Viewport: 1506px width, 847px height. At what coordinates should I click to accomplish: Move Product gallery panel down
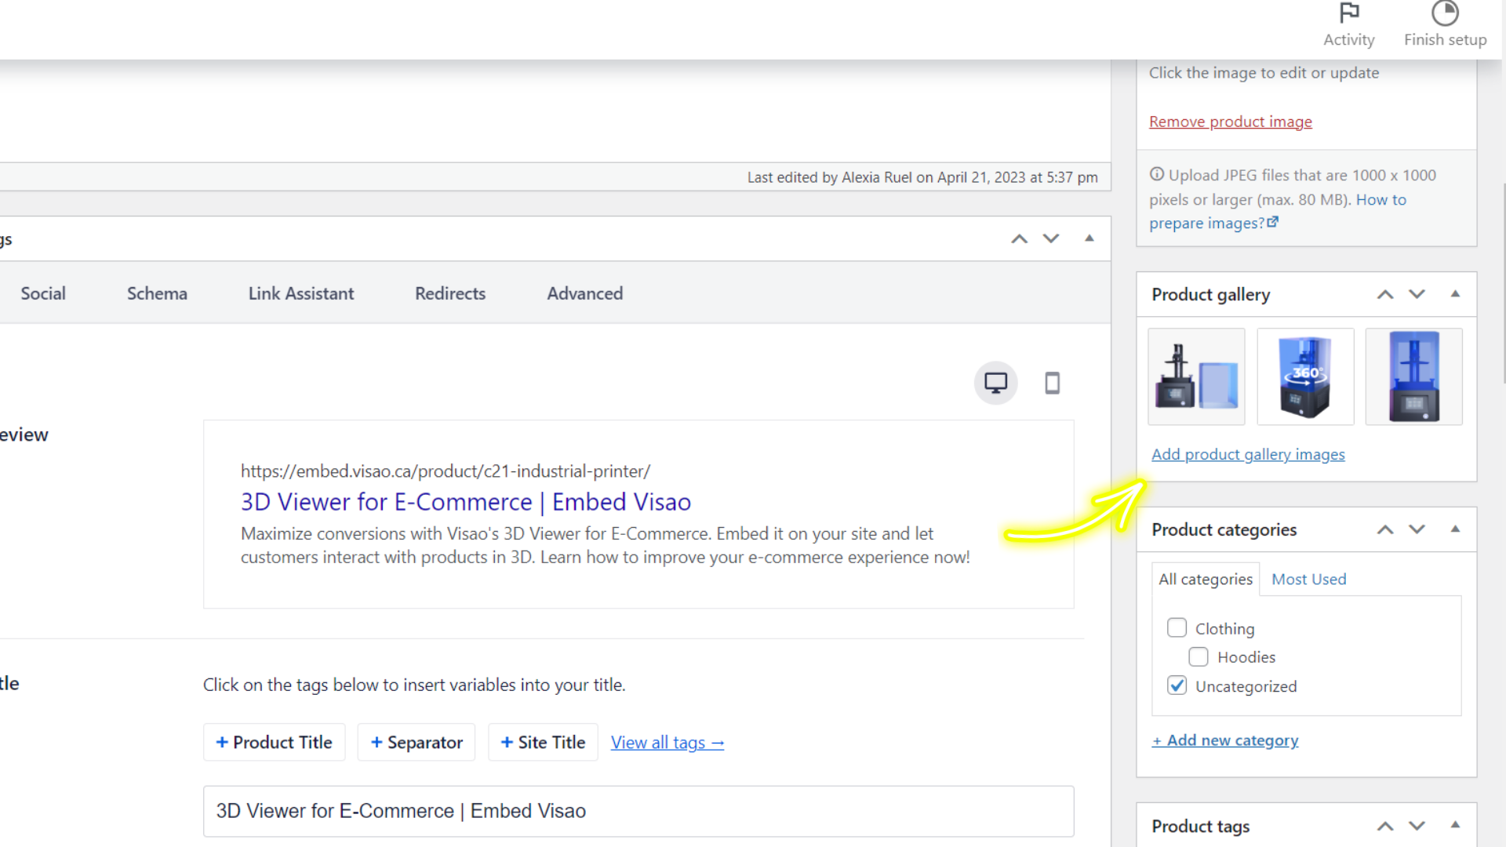click(1417, 294)
